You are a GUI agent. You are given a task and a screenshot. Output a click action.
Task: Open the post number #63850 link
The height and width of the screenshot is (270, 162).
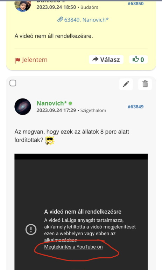click(x=135, y=4)
